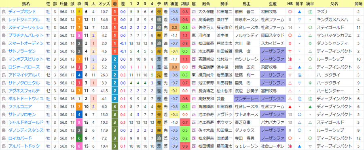Sort by the 詰脚 column header
364x150 pixels.
coord(185,4)
